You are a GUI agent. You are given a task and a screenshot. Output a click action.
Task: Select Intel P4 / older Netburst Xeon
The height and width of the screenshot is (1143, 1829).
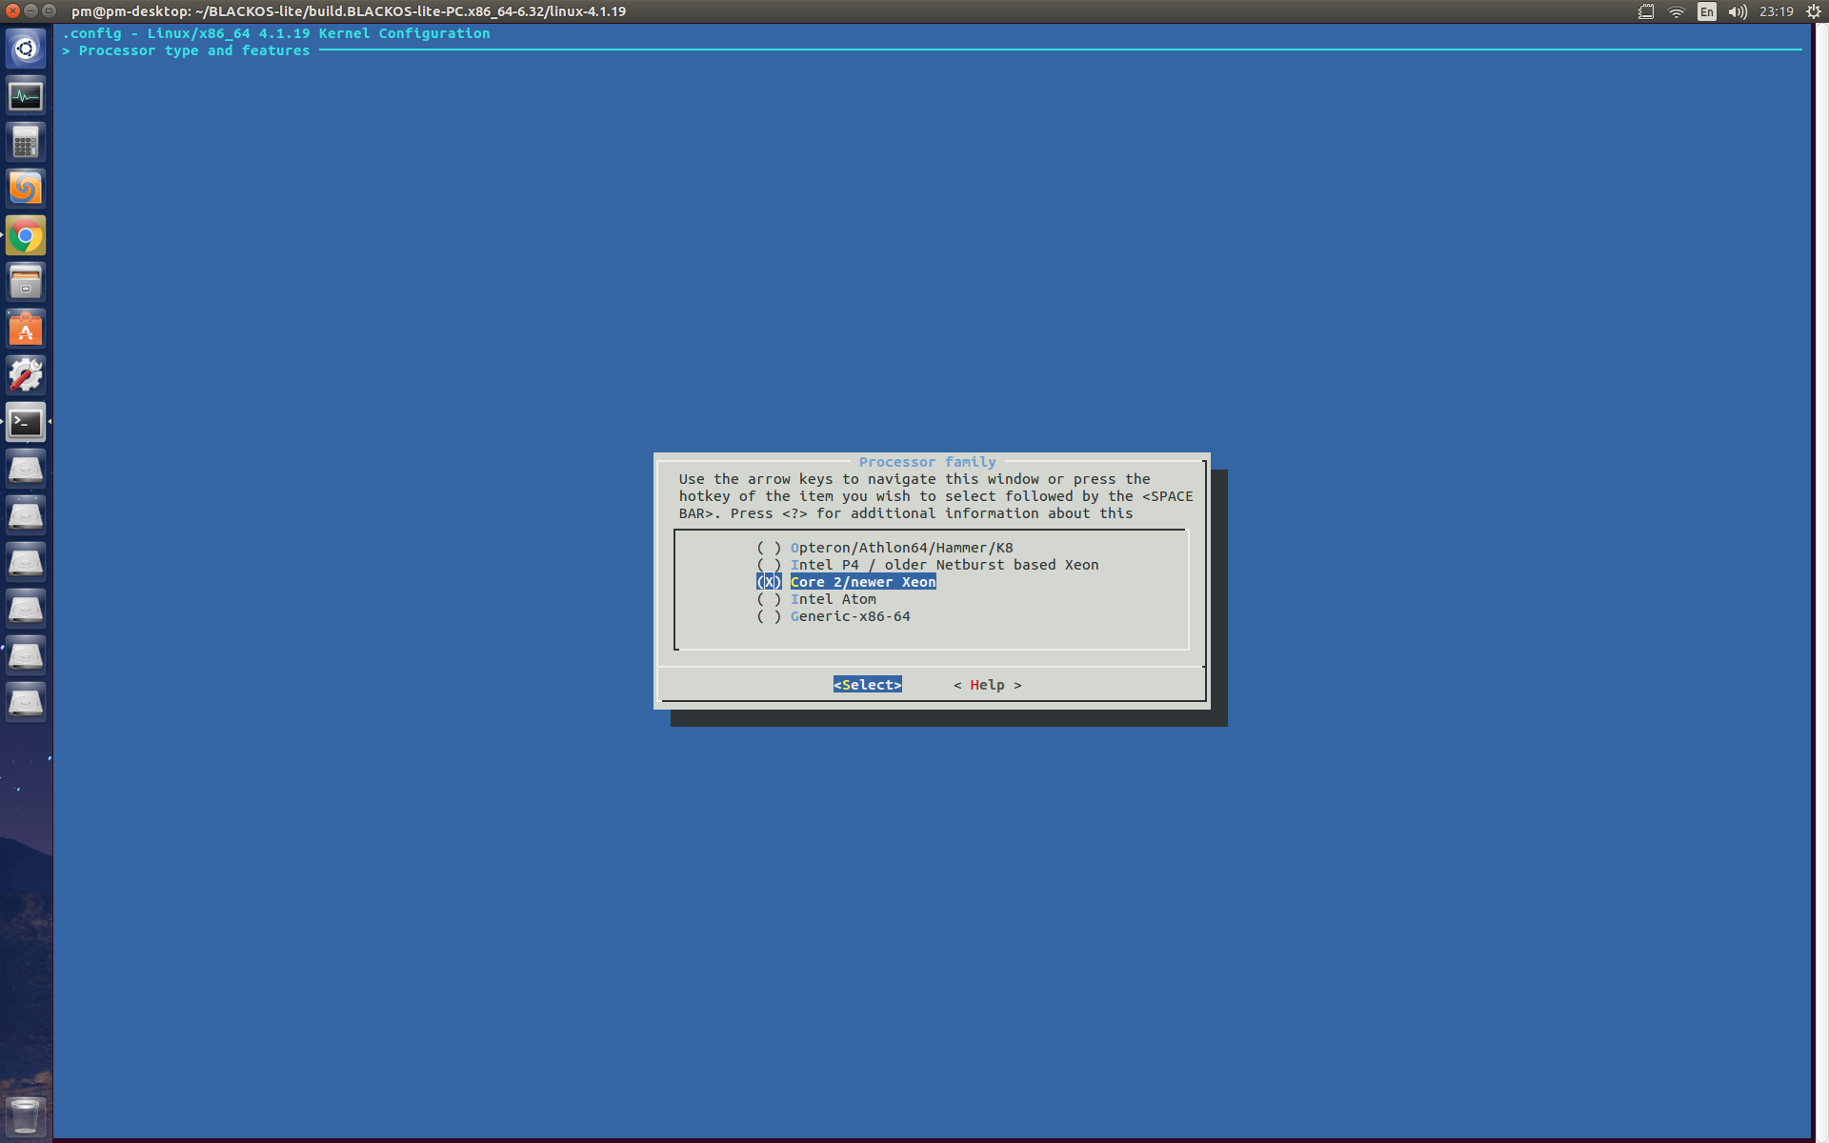pyautogui.click(x=928, y=565)
